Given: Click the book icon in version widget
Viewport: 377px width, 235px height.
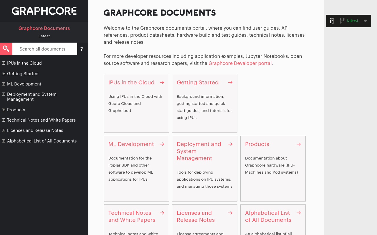Looking at the screenshot, I should 332,21.
